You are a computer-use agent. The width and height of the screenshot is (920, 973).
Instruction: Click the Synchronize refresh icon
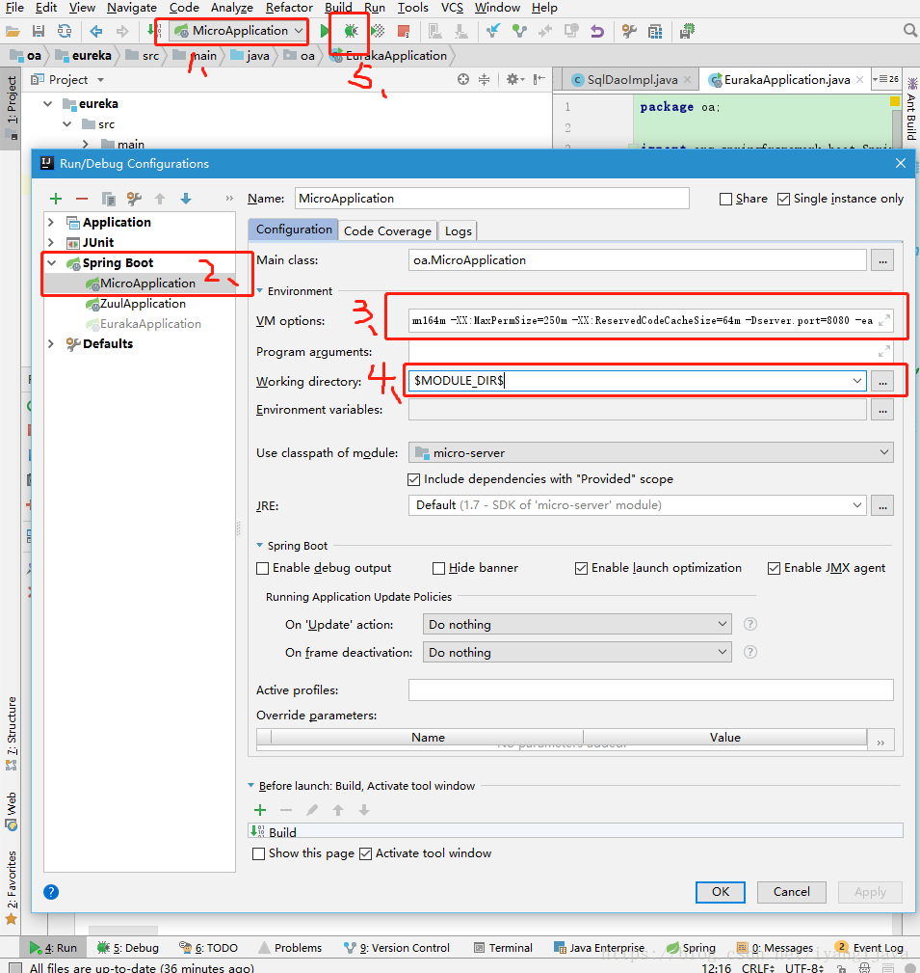tap(65, 31)
